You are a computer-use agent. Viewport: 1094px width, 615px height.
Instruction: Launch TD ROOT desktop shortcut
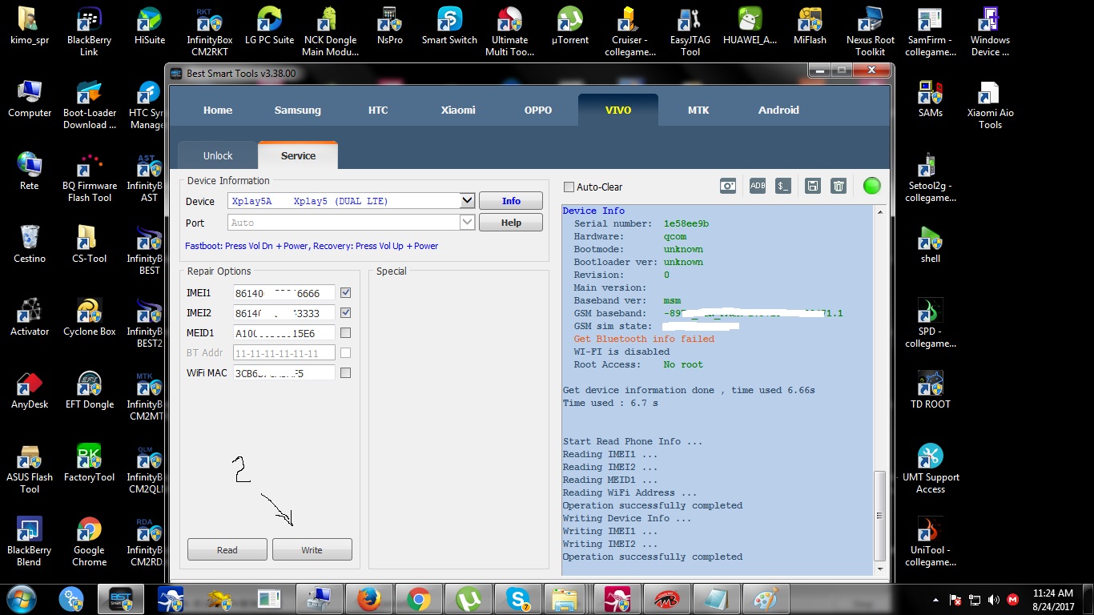(x=931, y=391)
